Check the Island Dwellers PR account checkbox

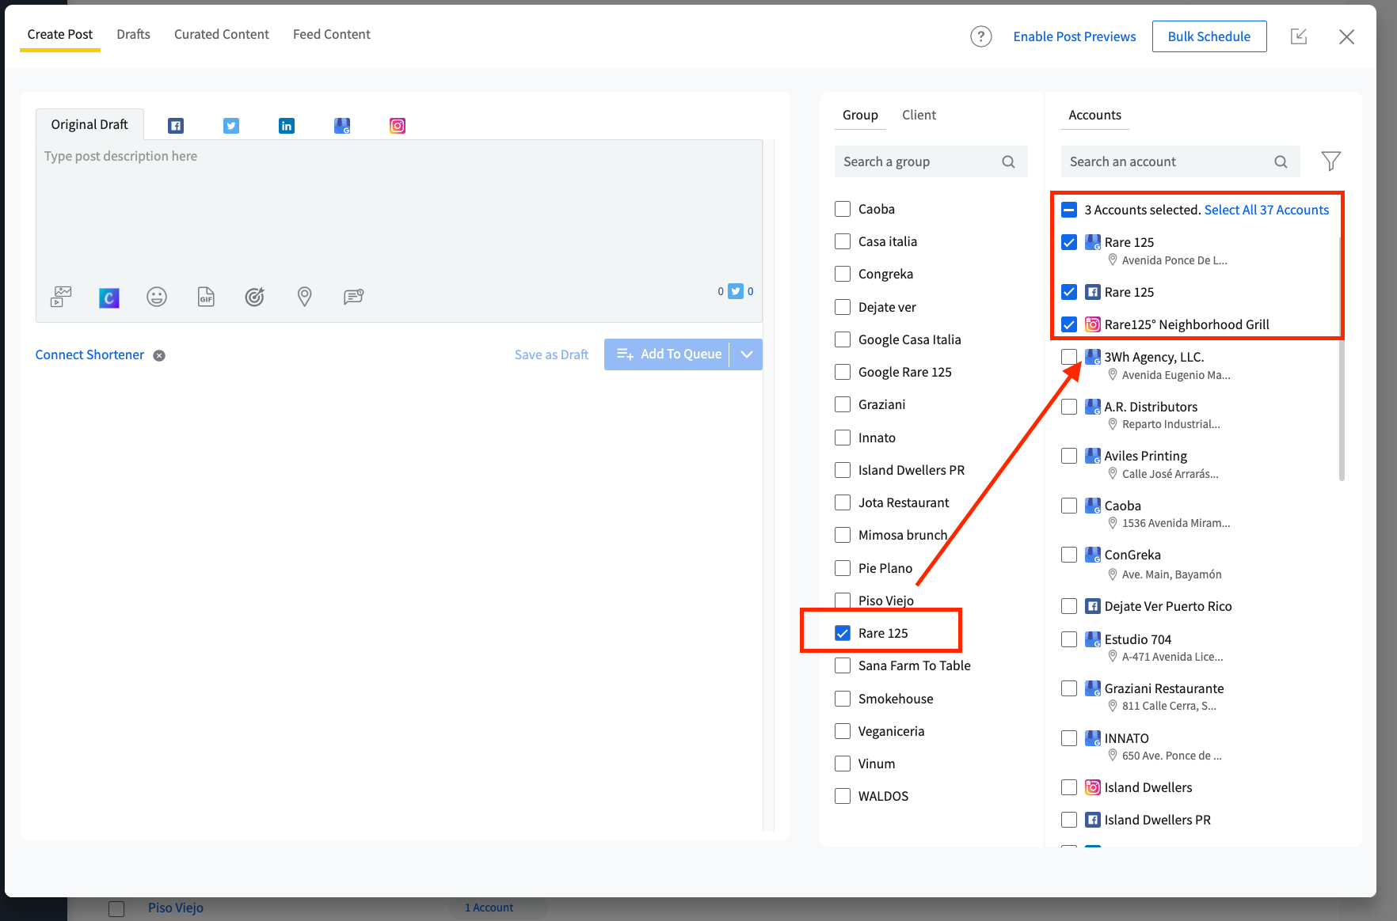tap(1069, 820)
